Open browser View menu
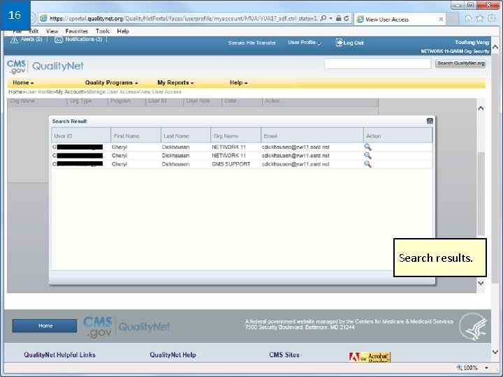Viewport: 503px width, 377px height. click(52, 31)
